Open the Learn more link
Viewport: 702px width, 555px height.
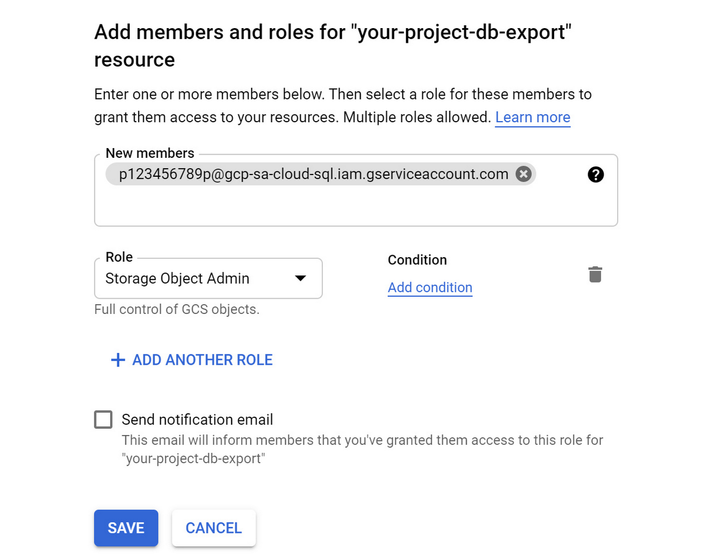coord(532,117)
